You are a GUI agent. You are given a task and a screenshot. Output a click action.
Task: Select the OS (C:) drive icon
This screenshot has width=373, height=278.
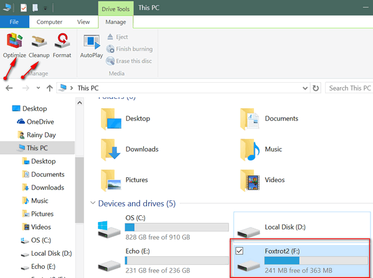coord(109,229)
